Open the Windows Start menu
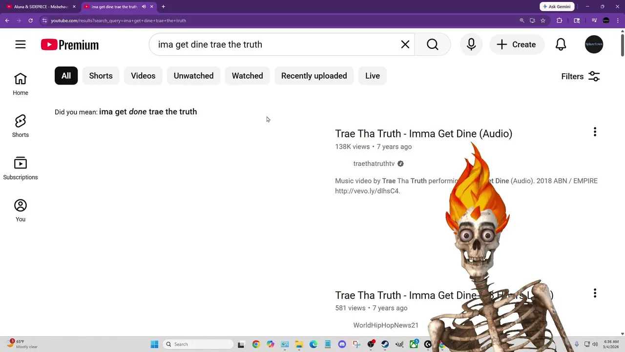The width and height of the screenshot is (625, 352). [x=154, y=344]
